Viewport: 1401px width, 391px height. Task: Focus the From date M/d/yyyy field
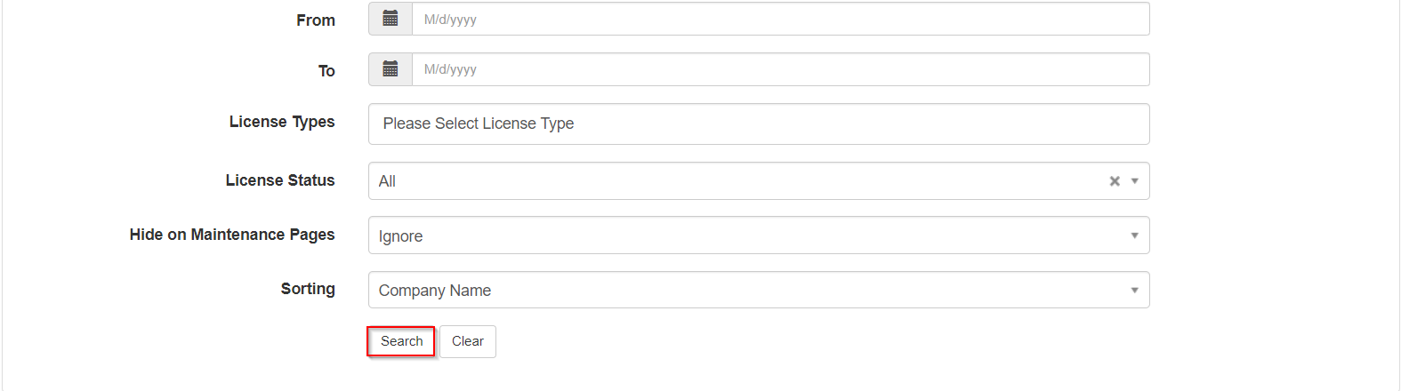[x=781, y=19]
